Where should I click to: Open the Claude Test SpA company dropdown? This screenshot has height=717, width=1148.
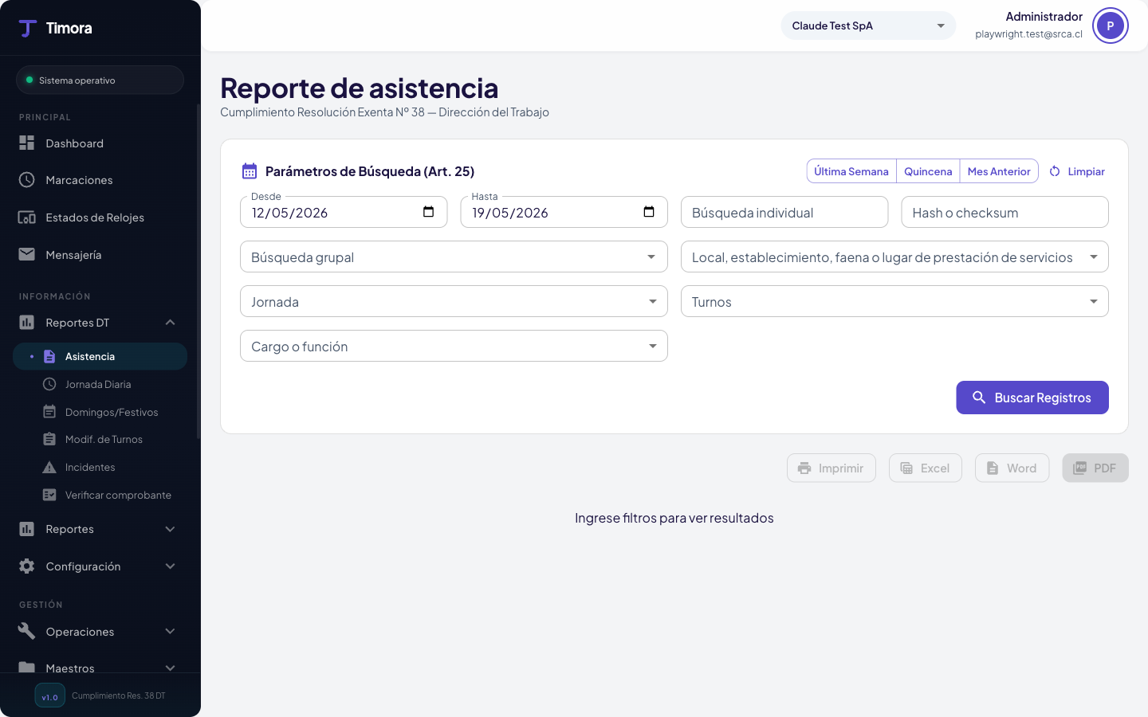868,25
